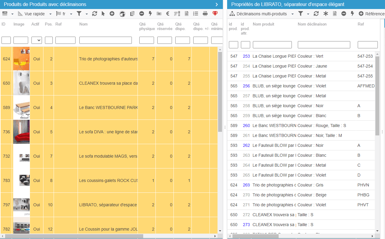
Task: Click the add product plus icon
Action: point(112,14)
